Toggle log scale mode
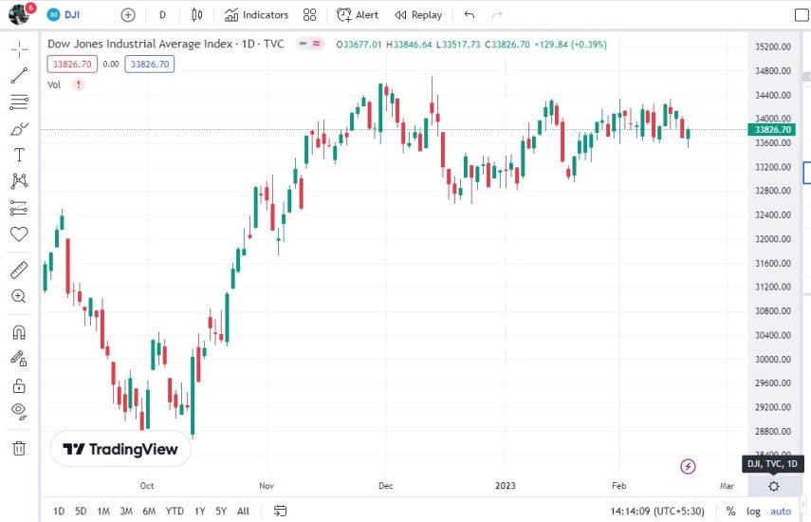Screen dimensions: 811x522 [x=753, y=512]
